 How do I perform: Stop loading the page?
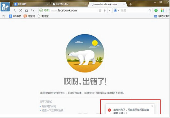21,10
